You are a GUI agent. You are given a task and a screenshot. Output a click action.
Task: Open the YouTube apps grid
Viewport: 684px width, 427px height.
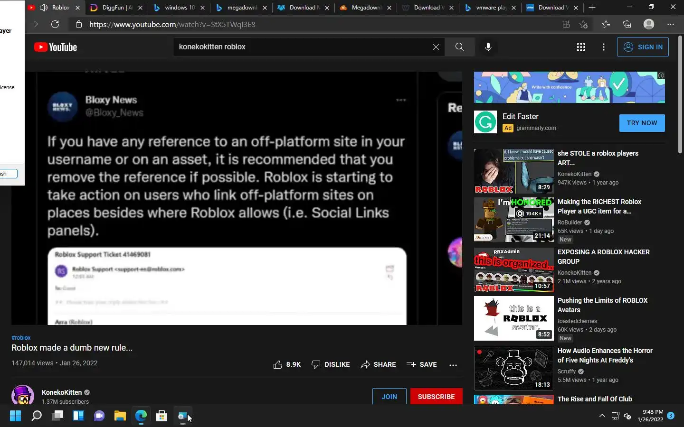(580, 47)
